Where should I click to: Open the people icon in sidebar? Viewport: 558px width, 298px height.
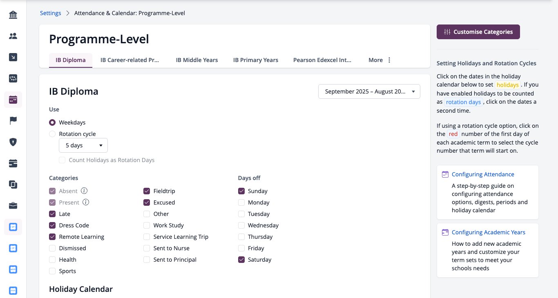(x=13, y=36)
